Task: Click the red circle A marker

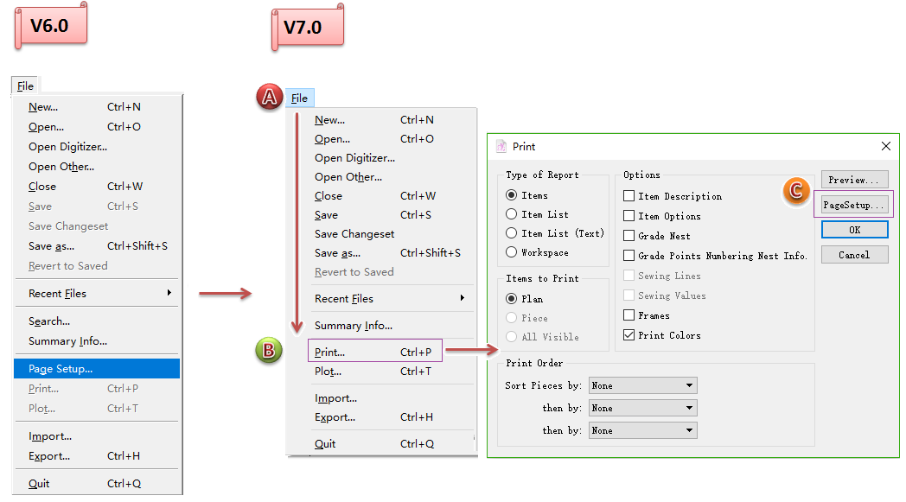Action: (x=270, y=98)
